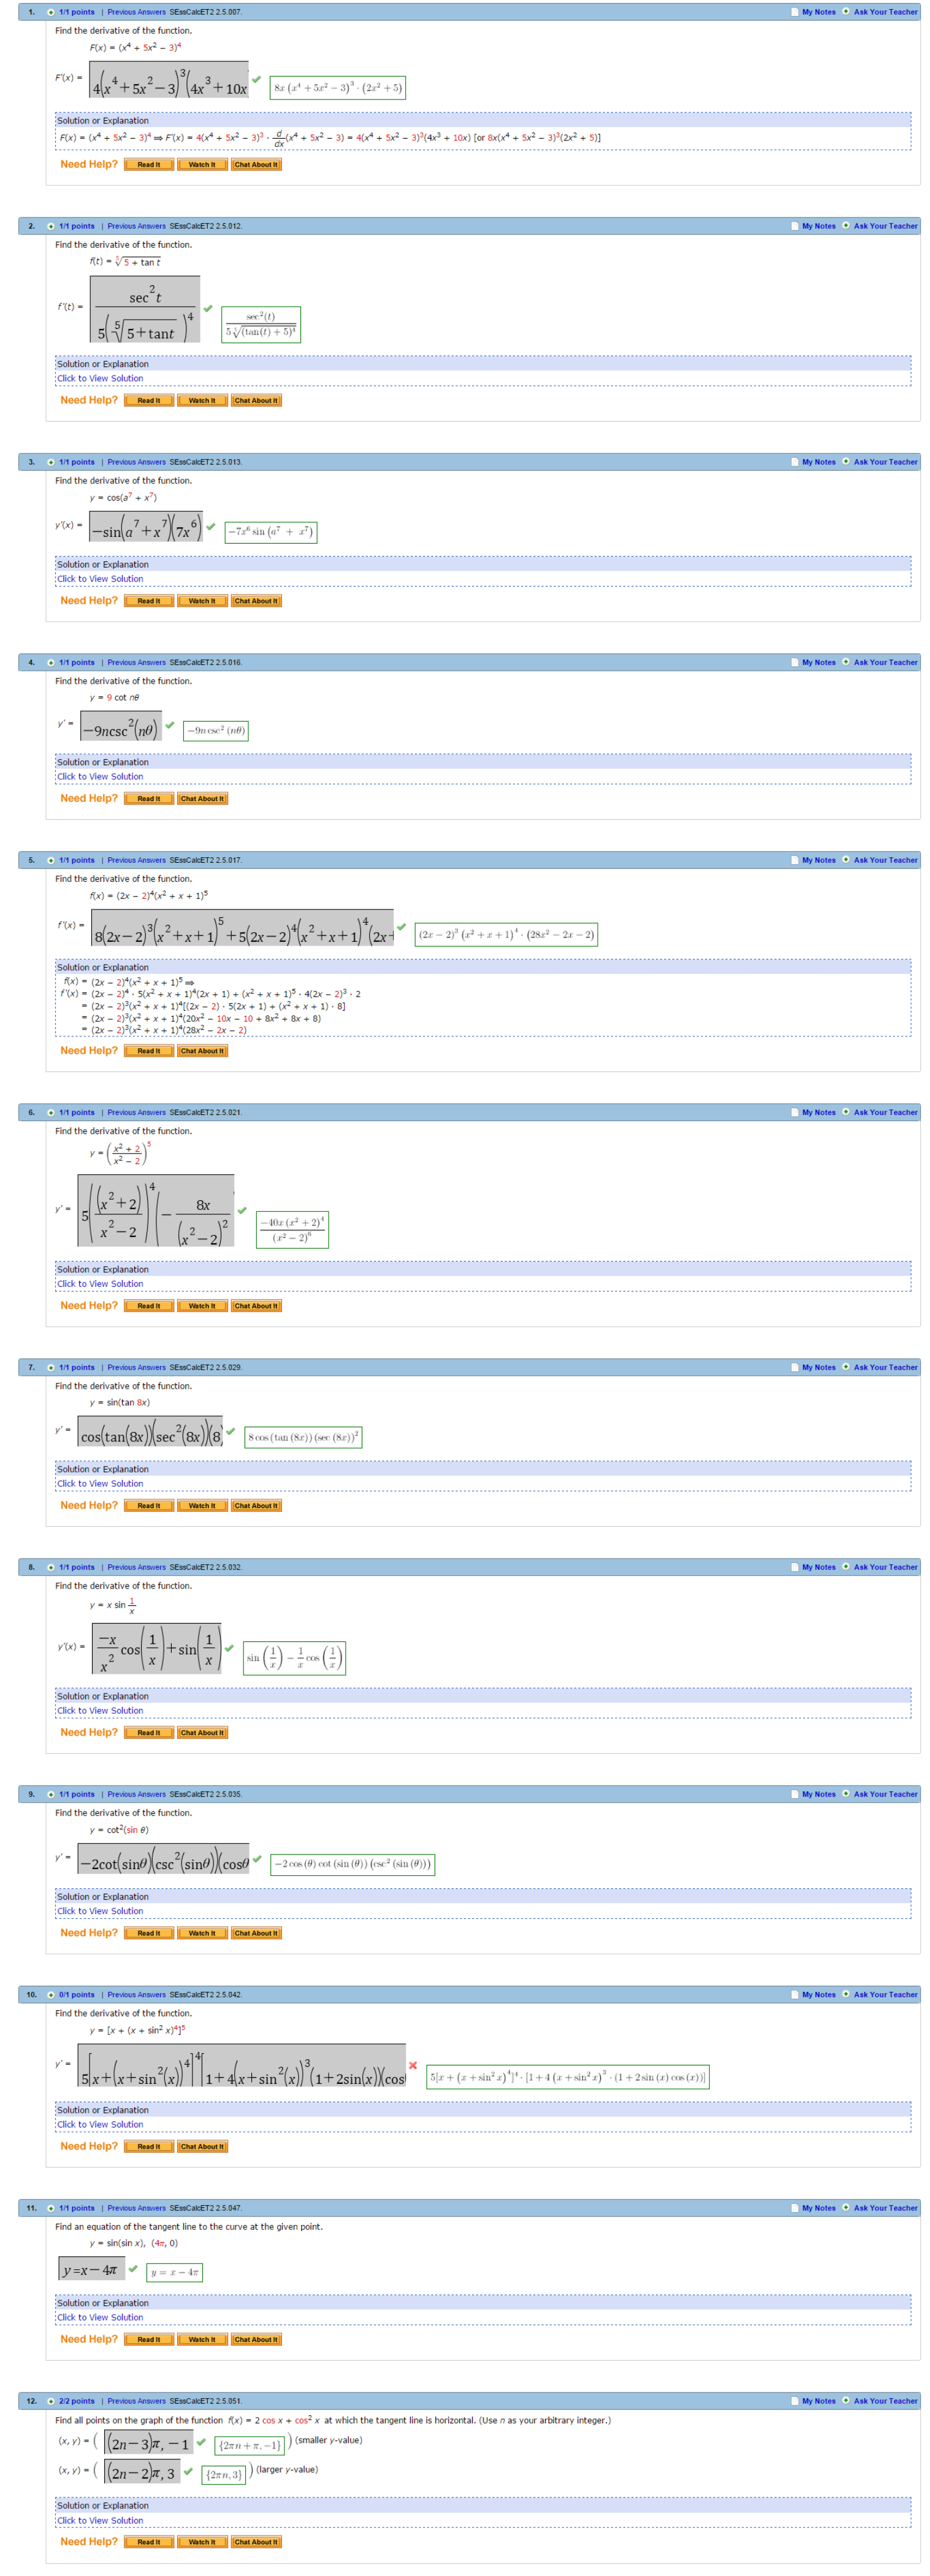
Task: Expand points details icon for question 9
Action: click(x=51, y=1794)
